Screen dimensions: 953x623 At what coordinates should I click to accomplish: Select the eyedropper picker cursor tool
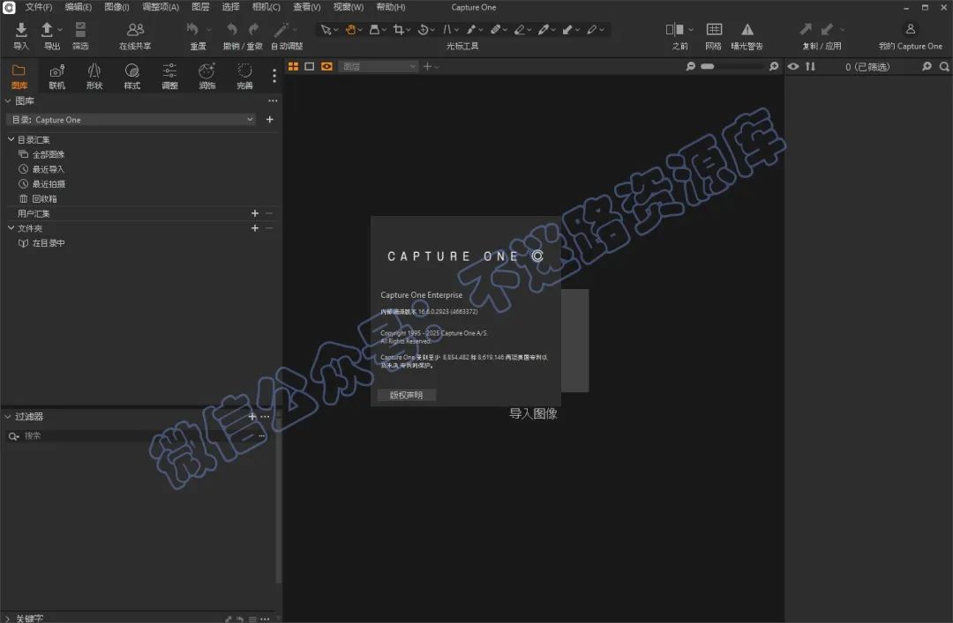click(x=544, y=29)
